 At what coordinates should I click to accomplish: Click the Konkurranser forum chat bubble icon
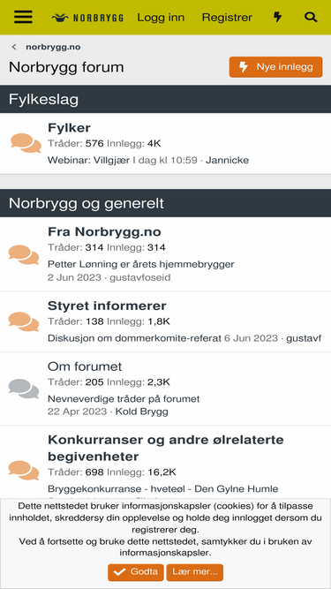coord(24,470)
